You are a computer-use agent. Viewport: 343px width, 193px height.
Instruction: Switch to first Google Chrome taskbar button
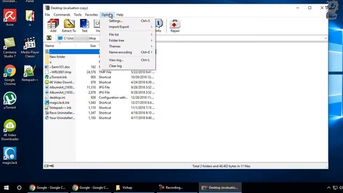(48, 188)
